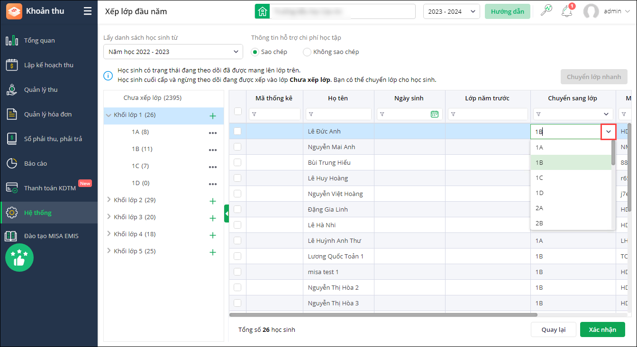Image resolution: width=637 pixels, height=347 pixels.
Task: Go to Báo cáo menu item
Action: (36, 163)
